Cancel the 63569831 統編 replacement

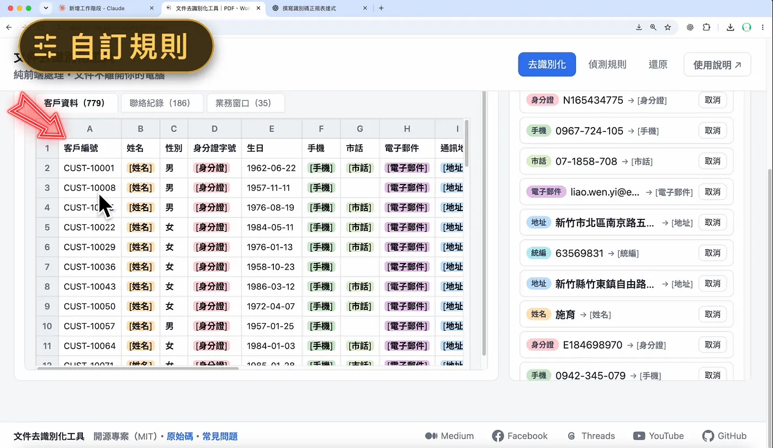[x=713, y=253]
